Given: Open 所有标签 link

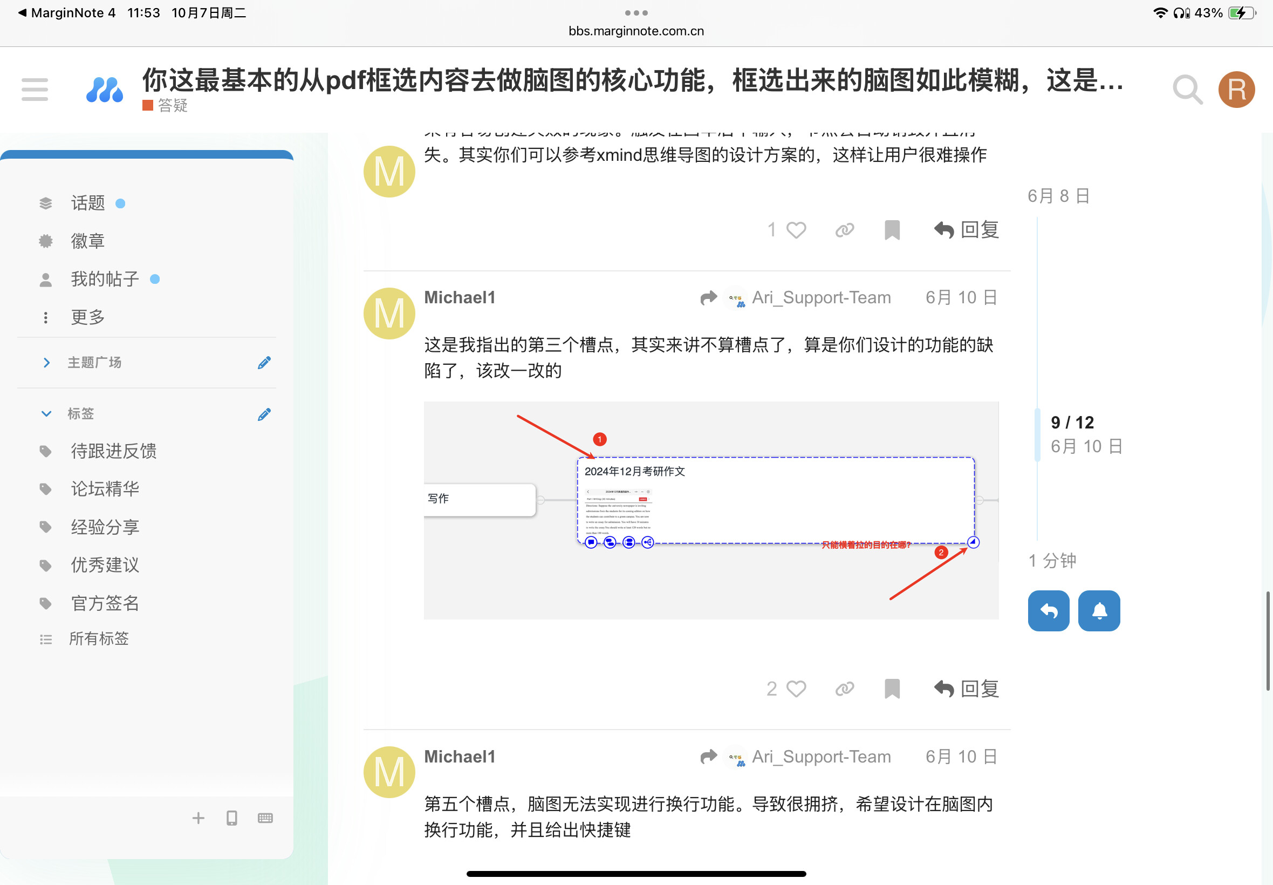Looking at the screenshot, I should pos(98,639).
